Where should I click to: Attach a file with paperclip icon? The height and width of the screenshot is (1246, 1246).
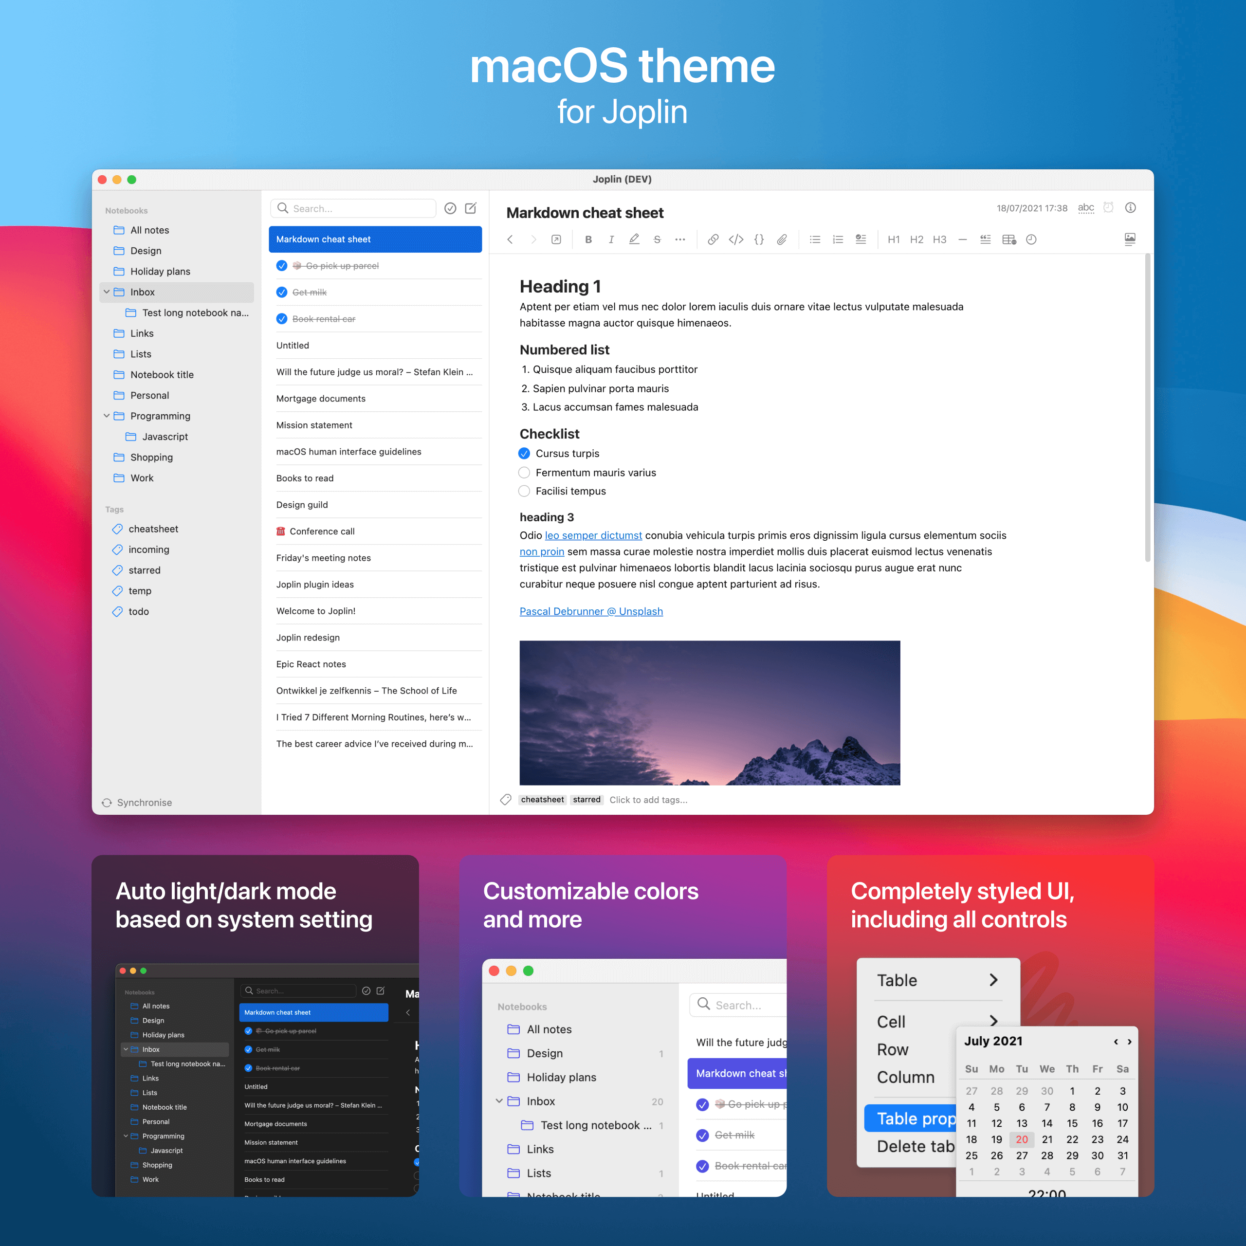click(x=782, y=239)
